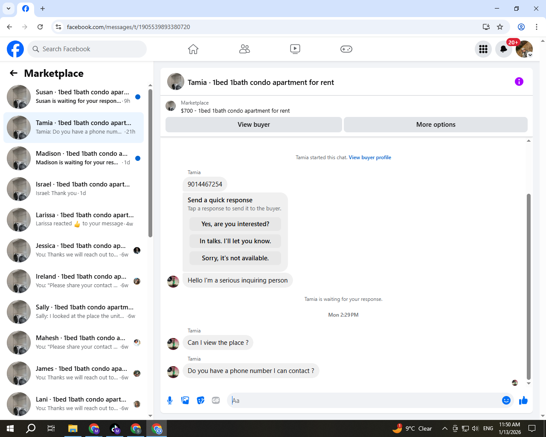Open the Friends icon in top navigation
Viewport: 546px width, 437px height.
click(244, 49)
